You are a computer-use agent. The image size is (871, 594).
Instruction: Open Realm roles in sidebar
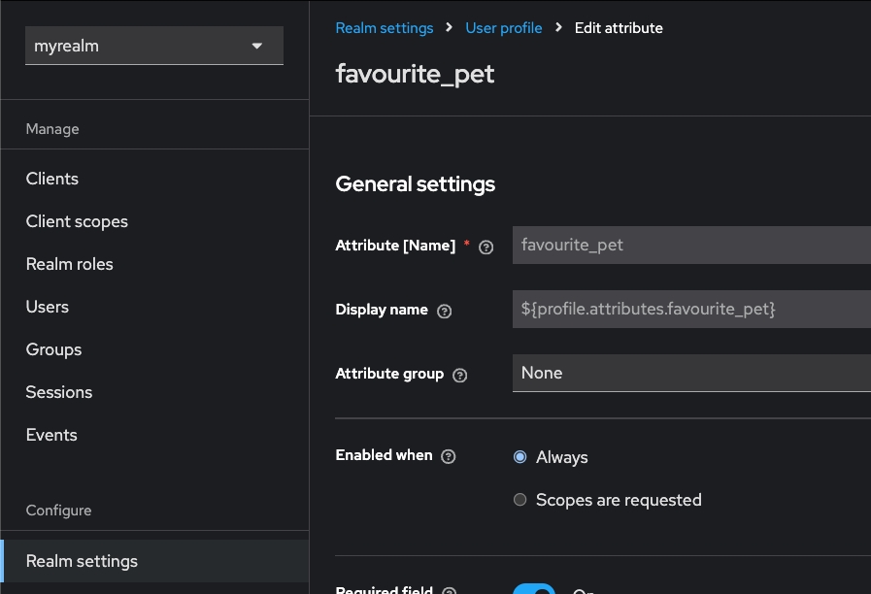point(69,264)
